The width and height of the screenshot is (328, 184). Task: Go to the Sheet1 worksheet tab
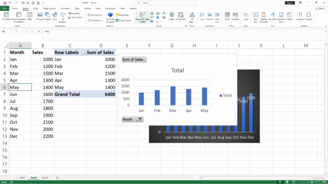tap(23, 178)
